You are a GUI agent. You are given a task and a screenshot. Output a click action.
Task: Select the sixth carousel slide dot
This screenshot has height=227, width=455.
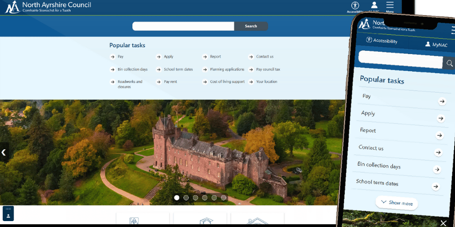(223, 198)
